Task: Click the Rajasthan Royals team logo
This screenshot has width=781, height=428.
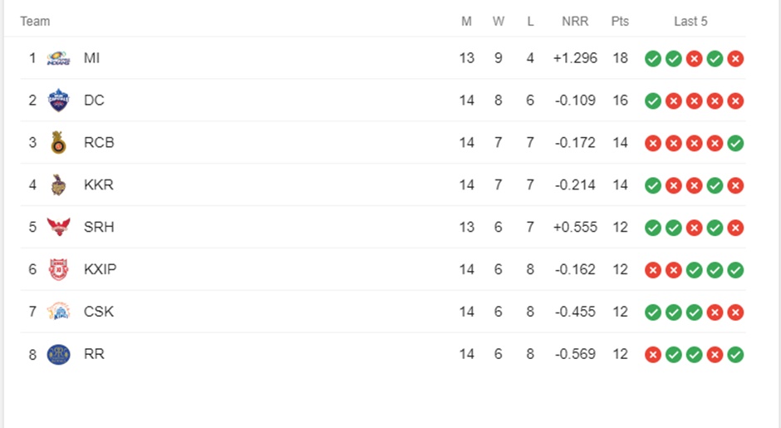Action: pos(58,354)
